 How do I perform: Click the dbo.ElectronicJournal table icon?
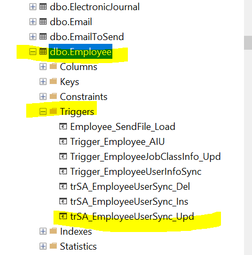43,7
